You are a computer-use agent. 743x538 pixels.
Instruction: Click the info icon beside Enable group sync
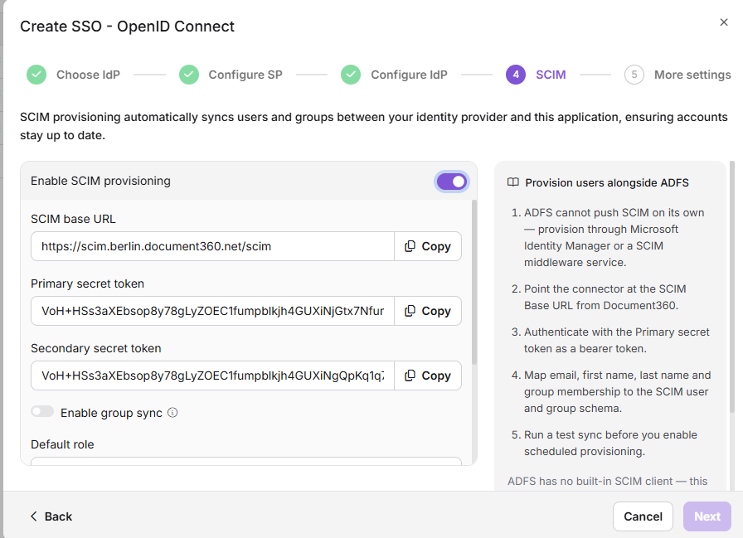pyautogui.click(x=172, y=413)
